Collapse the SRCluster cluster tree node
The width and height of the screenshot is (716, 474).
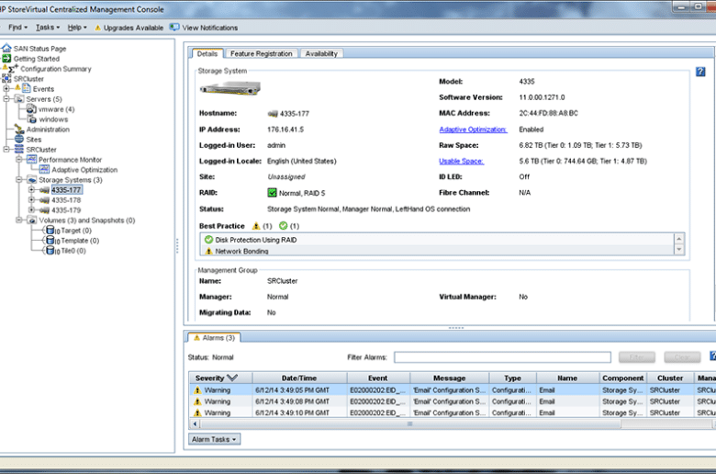[x=6, y=149]
